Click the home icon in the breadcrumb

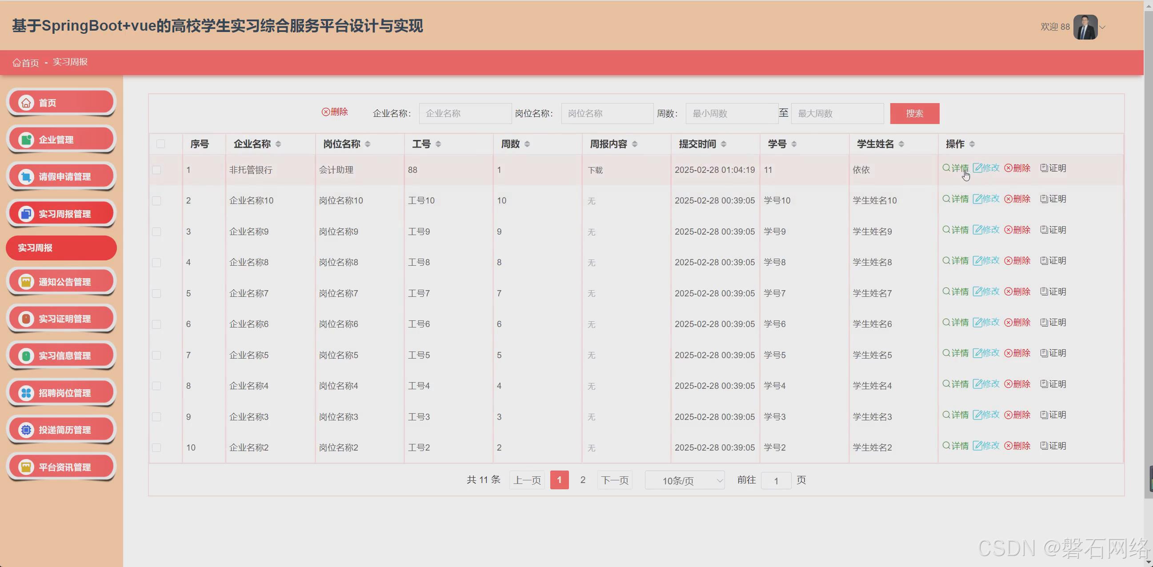[16, 63]
